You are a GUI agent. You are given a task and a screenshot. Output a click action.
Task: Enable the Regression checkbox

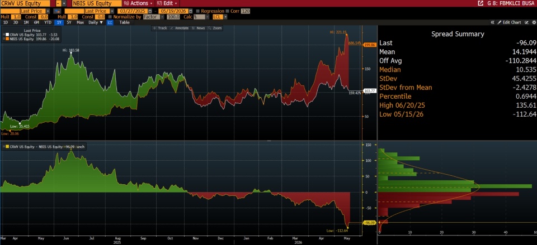(x=198, y=11)
